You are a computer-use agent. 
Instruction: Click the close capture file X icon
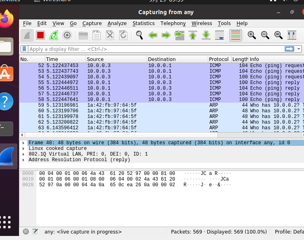pos(110,35)
